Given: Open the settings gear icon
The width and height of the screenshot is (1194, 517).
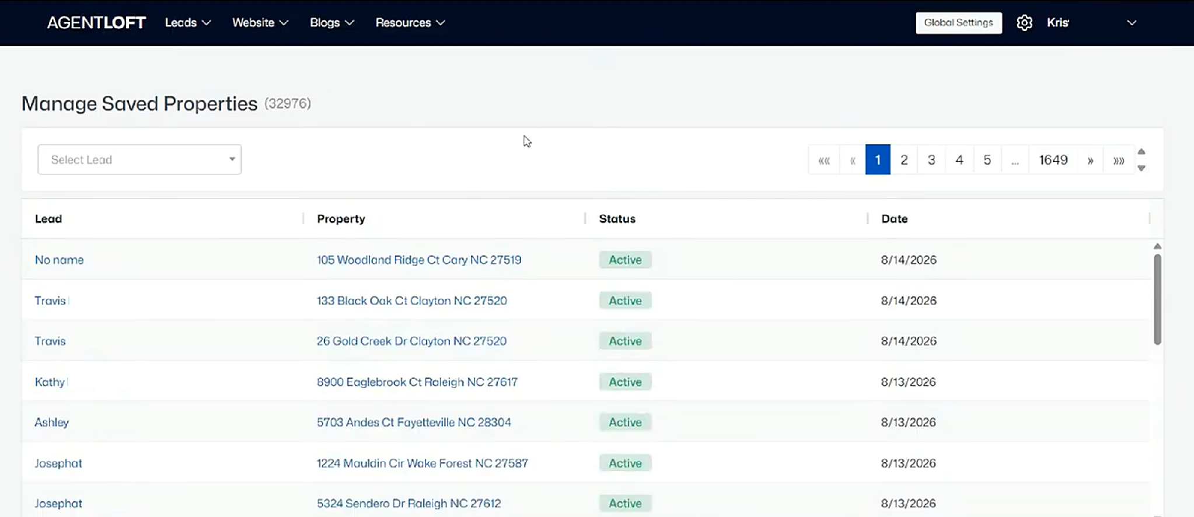Looking at the screenshot, I should 1024,23.
